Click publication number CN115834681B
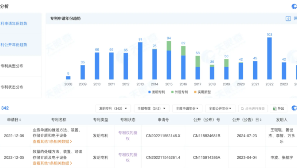Image resolution: width=297 pixels, height=168 pixels. click(207, 136)
